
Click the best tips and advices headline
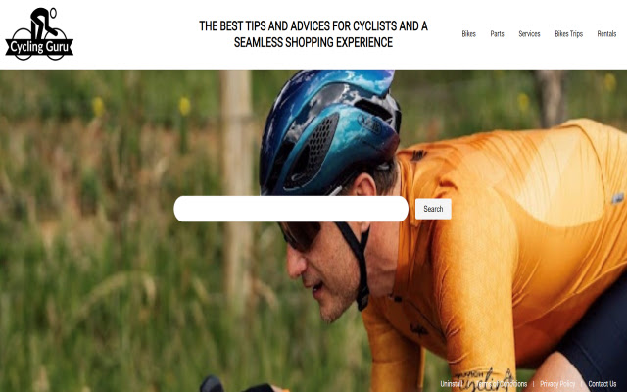313,34
